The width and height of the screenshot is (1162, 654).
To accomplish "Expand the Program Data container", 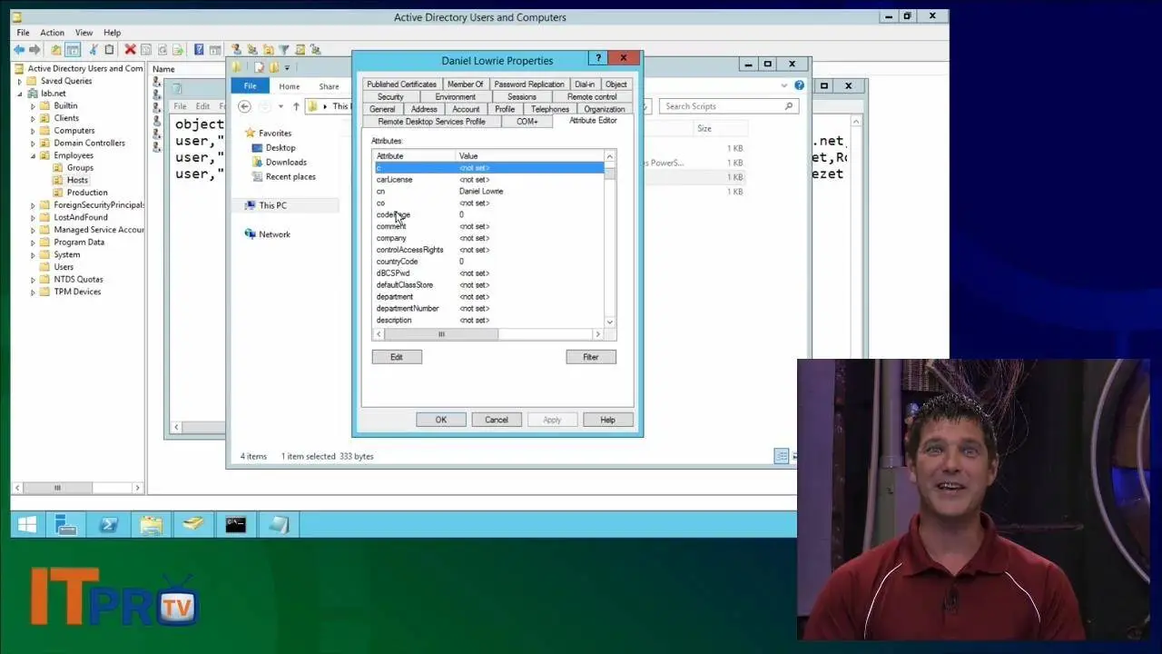I will point(33,243).
